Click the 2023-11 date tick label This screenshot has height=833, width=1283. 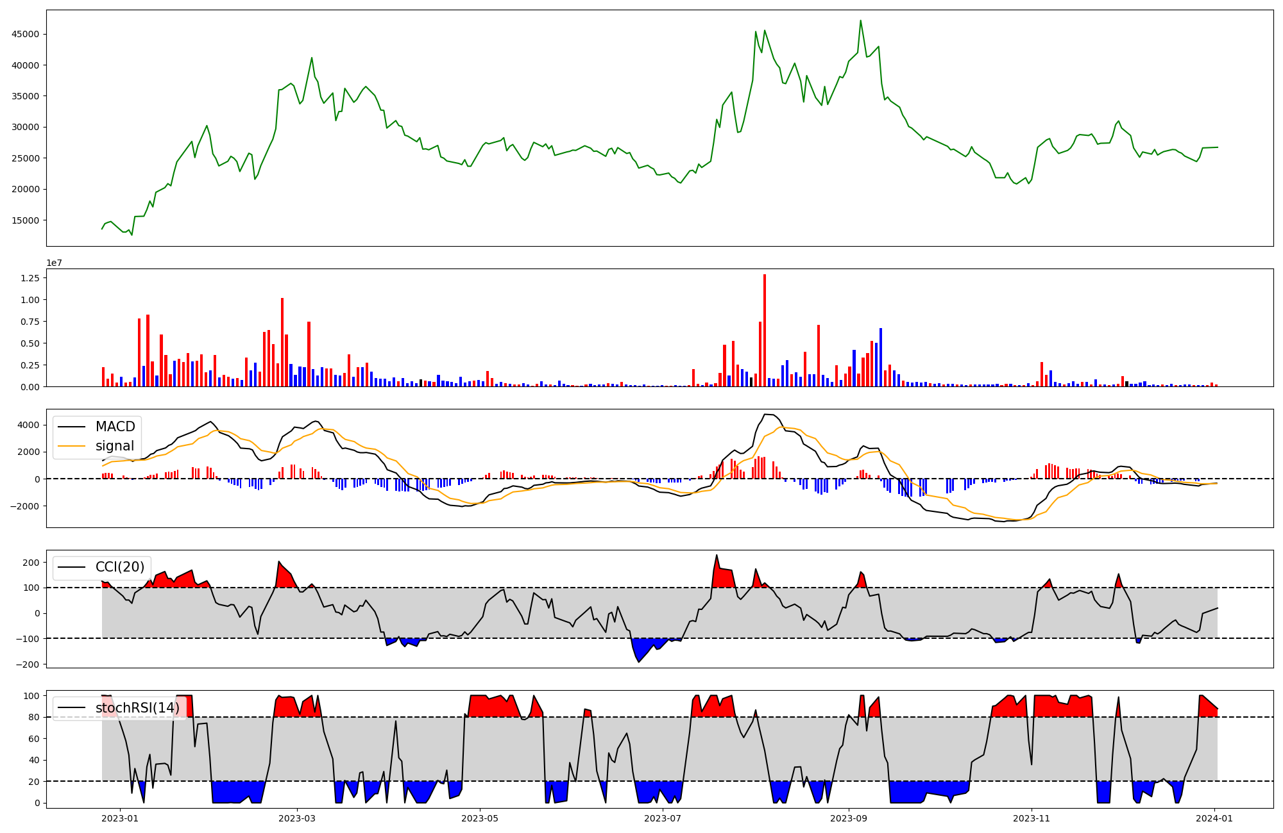coord(1032,818)
